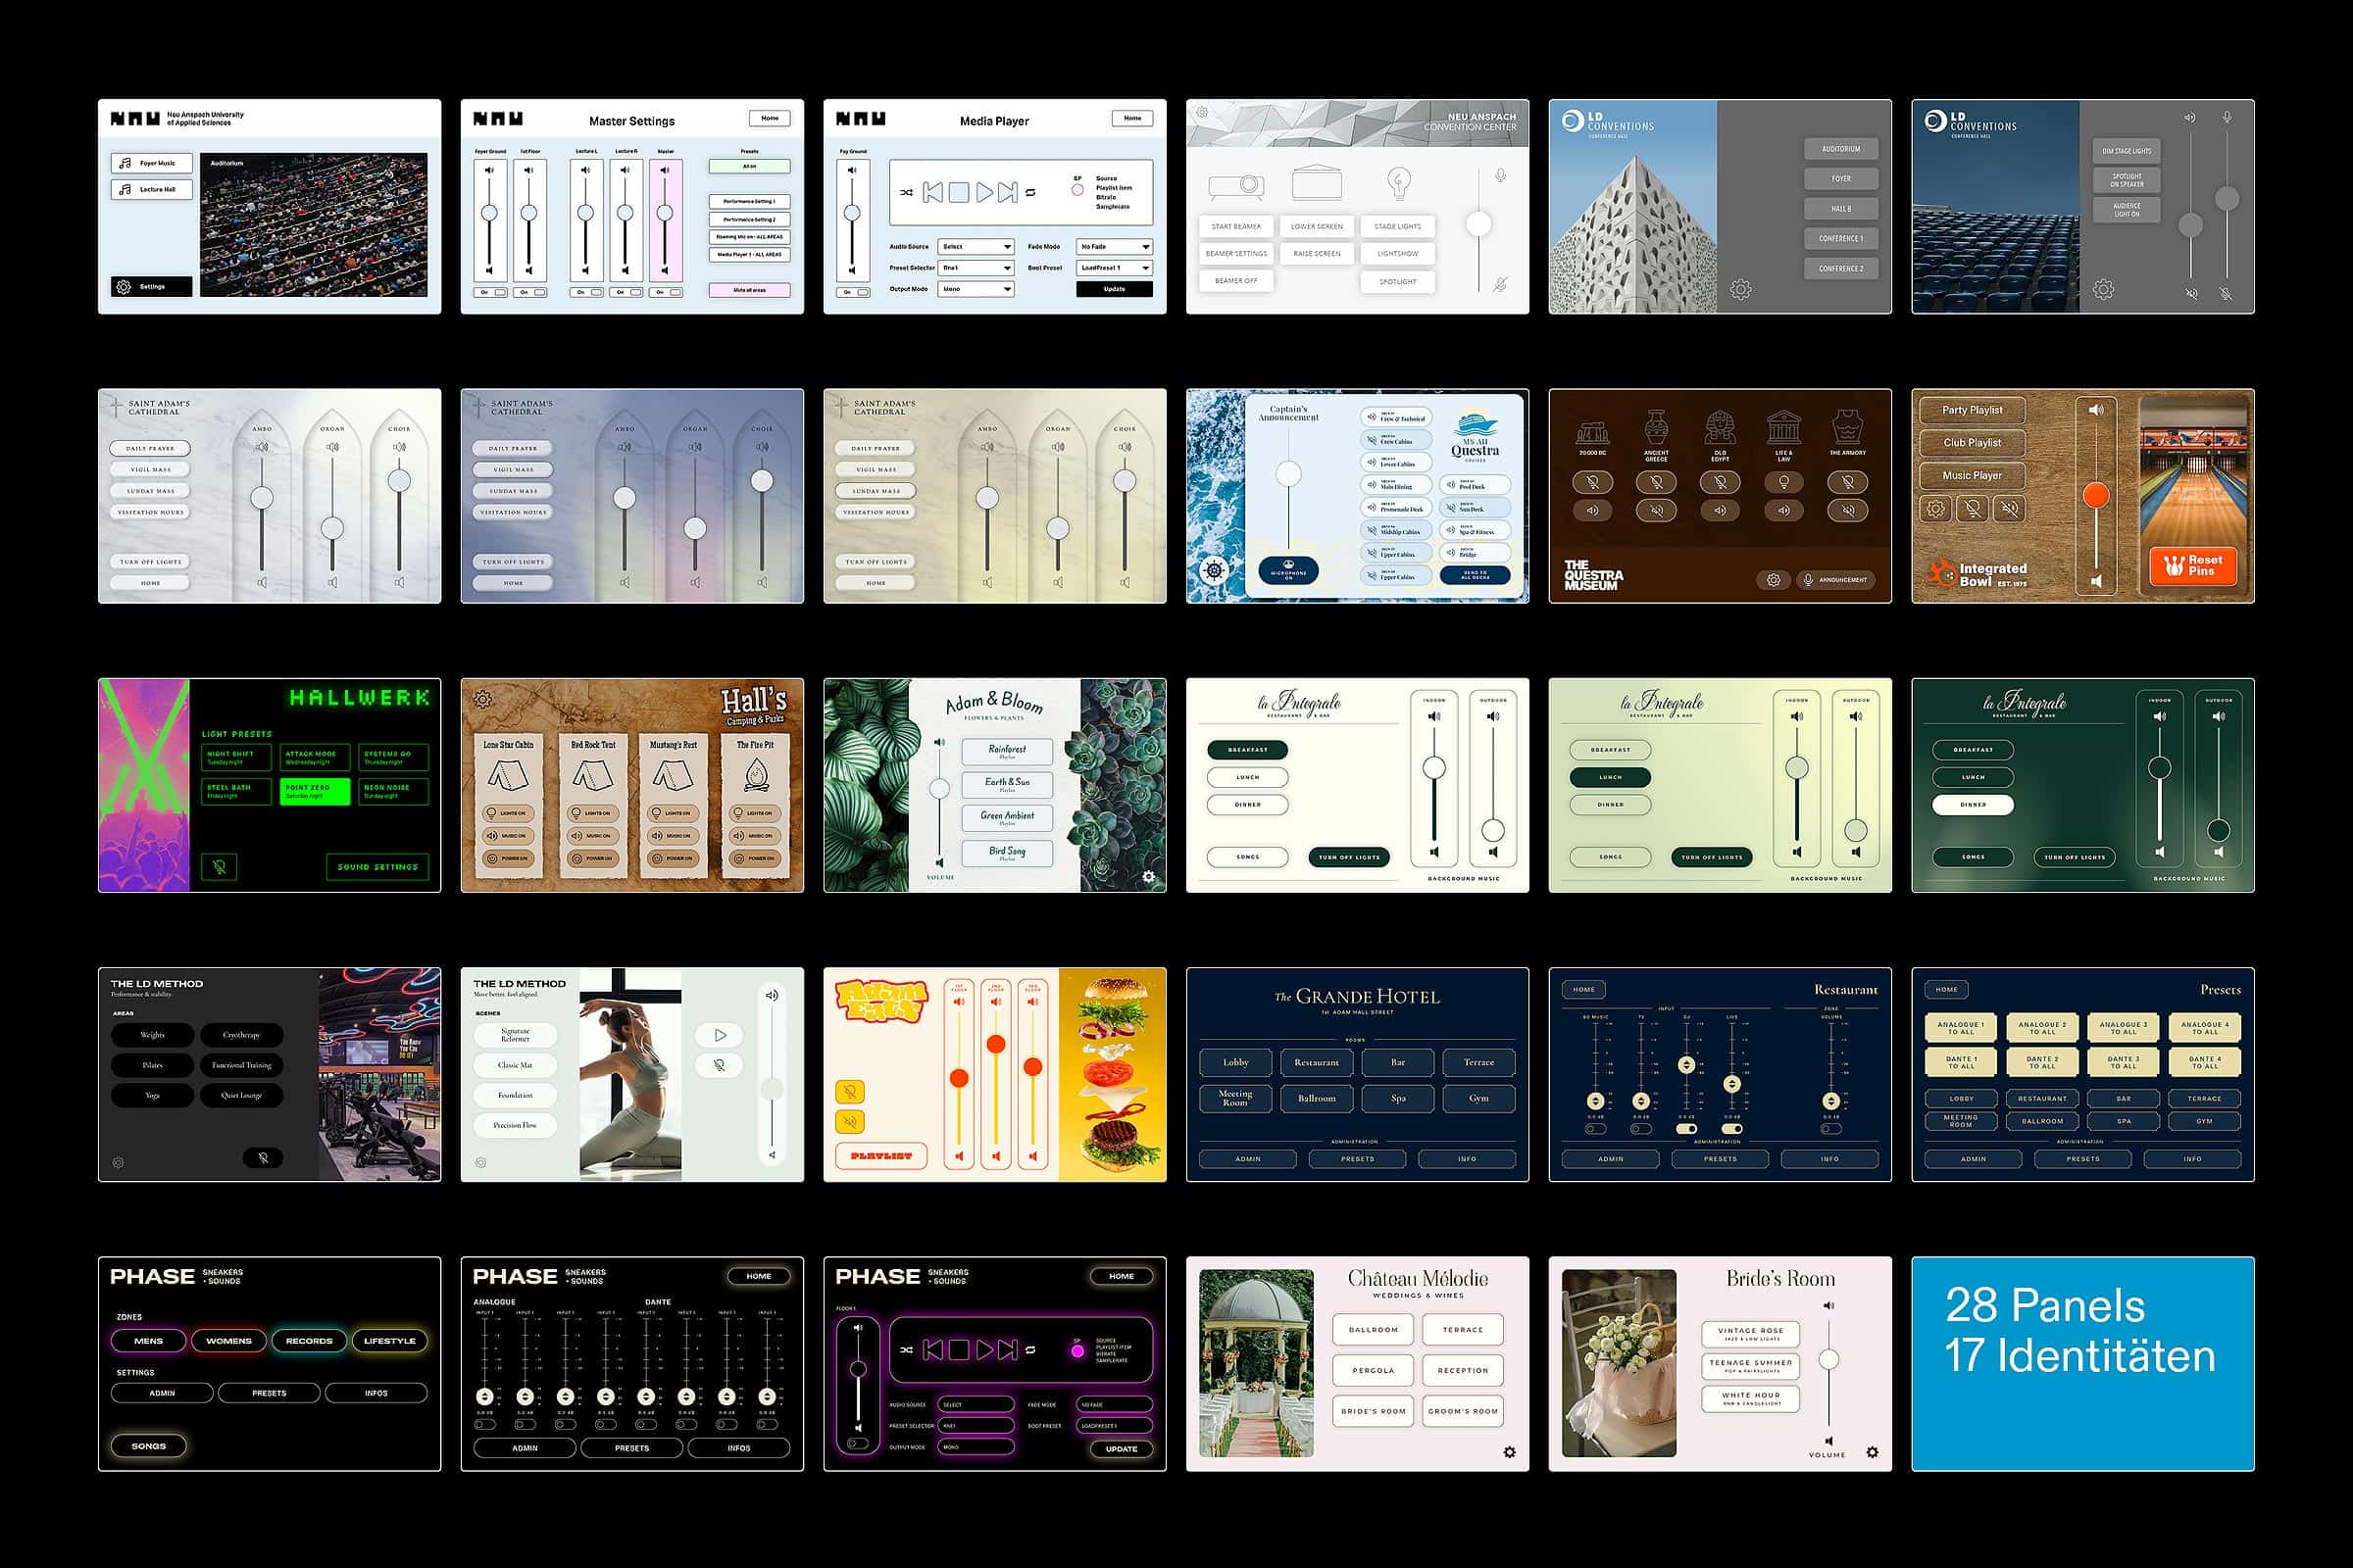Screen dimensions: 2353x1568
Task: Open Boot Preset selector in PHASE media panel
Action: tap(1116, 1425)
